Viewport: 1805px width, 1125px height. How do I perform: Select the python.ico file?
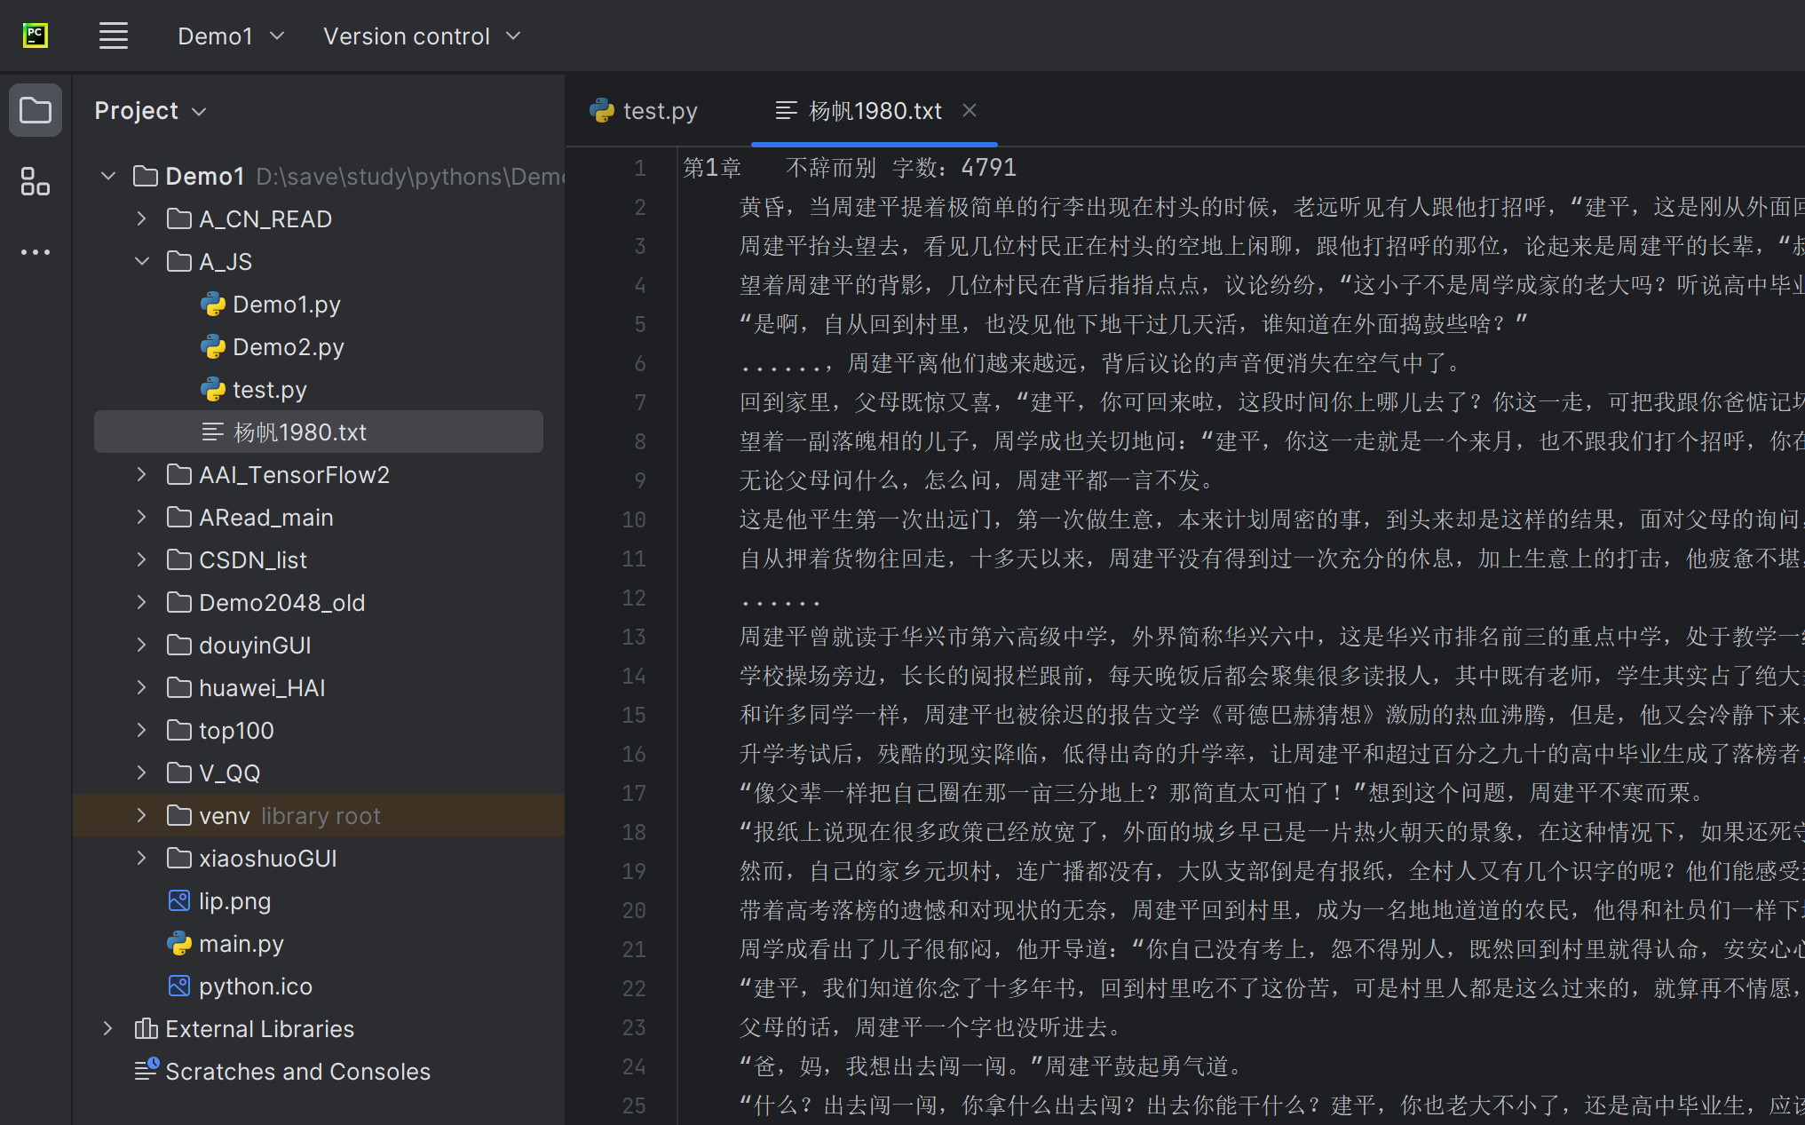[x=255, y=986]
